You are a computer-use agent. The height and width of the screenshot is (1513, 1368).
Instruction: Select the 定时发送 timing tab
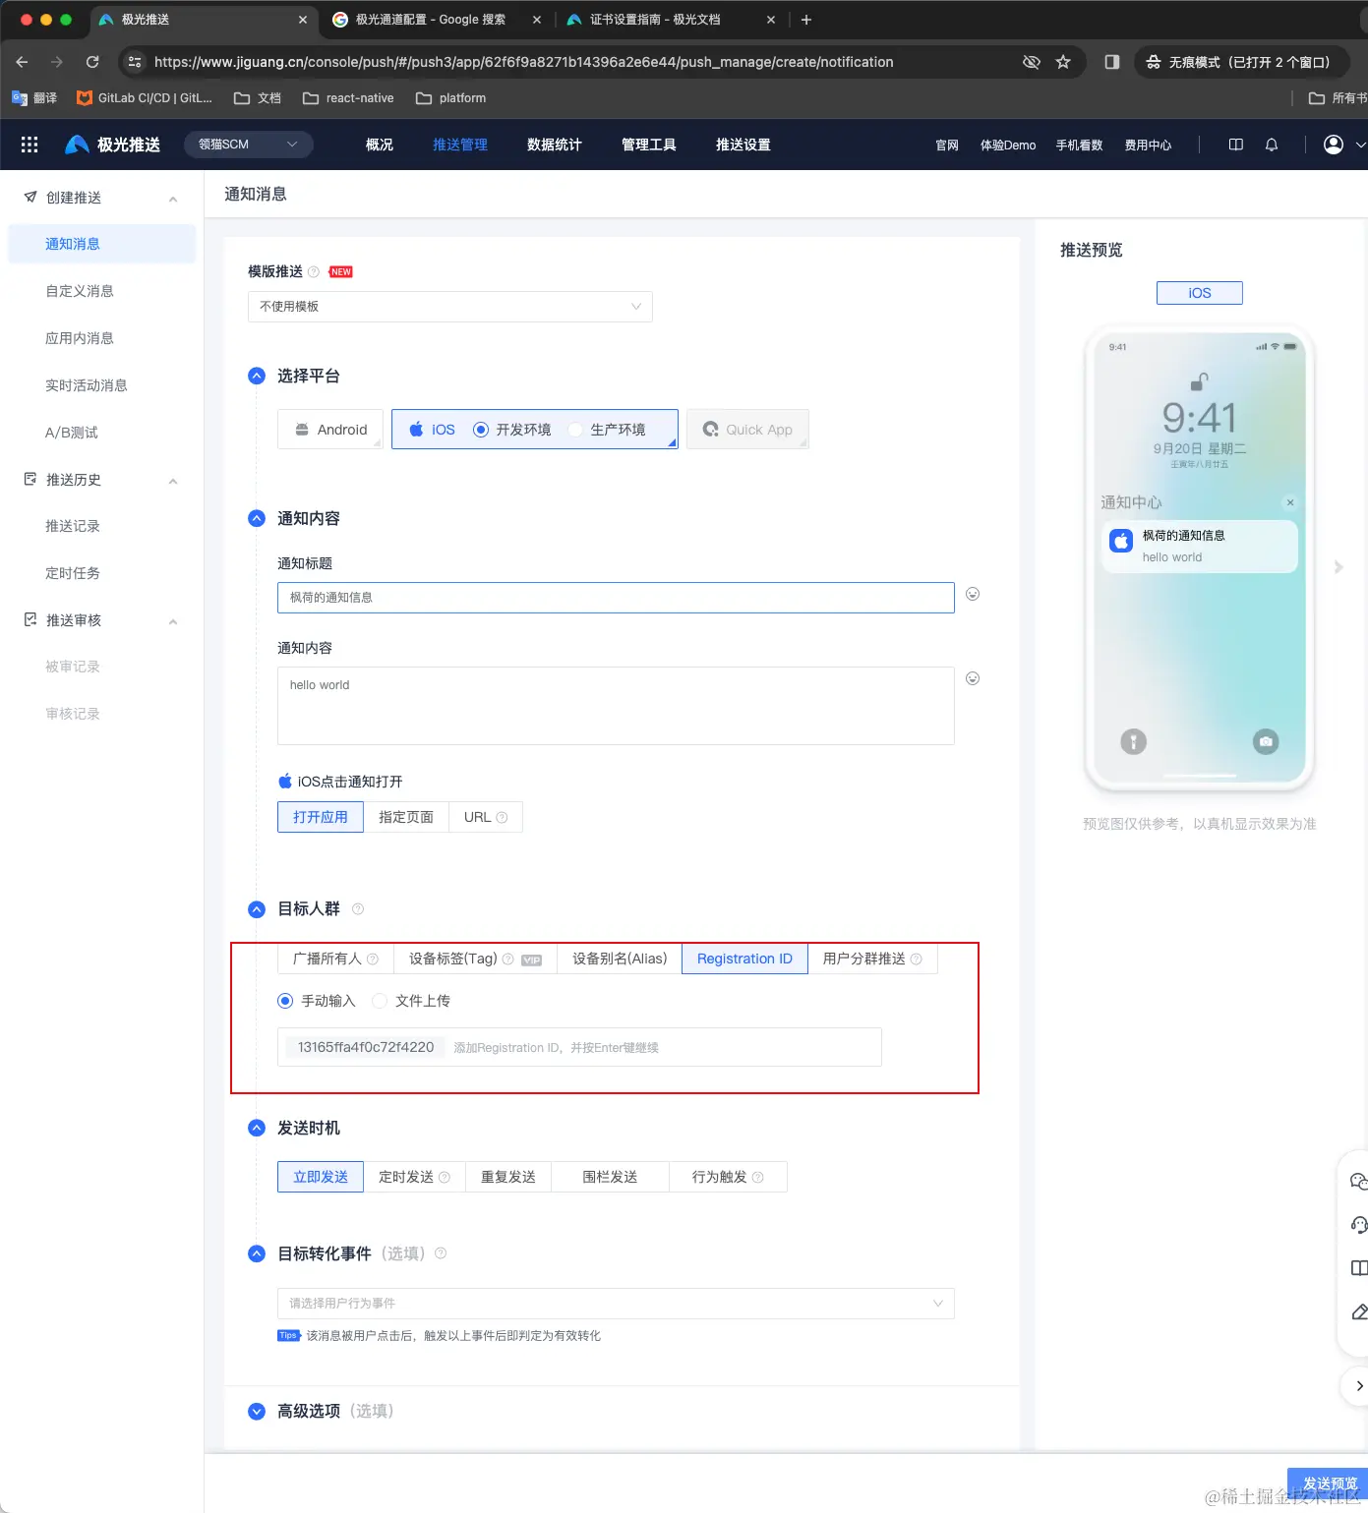[414, 1177]
